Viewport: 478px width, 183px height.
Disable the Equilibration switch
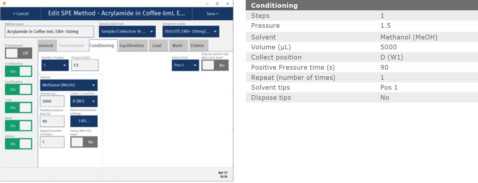click(19, 89)
